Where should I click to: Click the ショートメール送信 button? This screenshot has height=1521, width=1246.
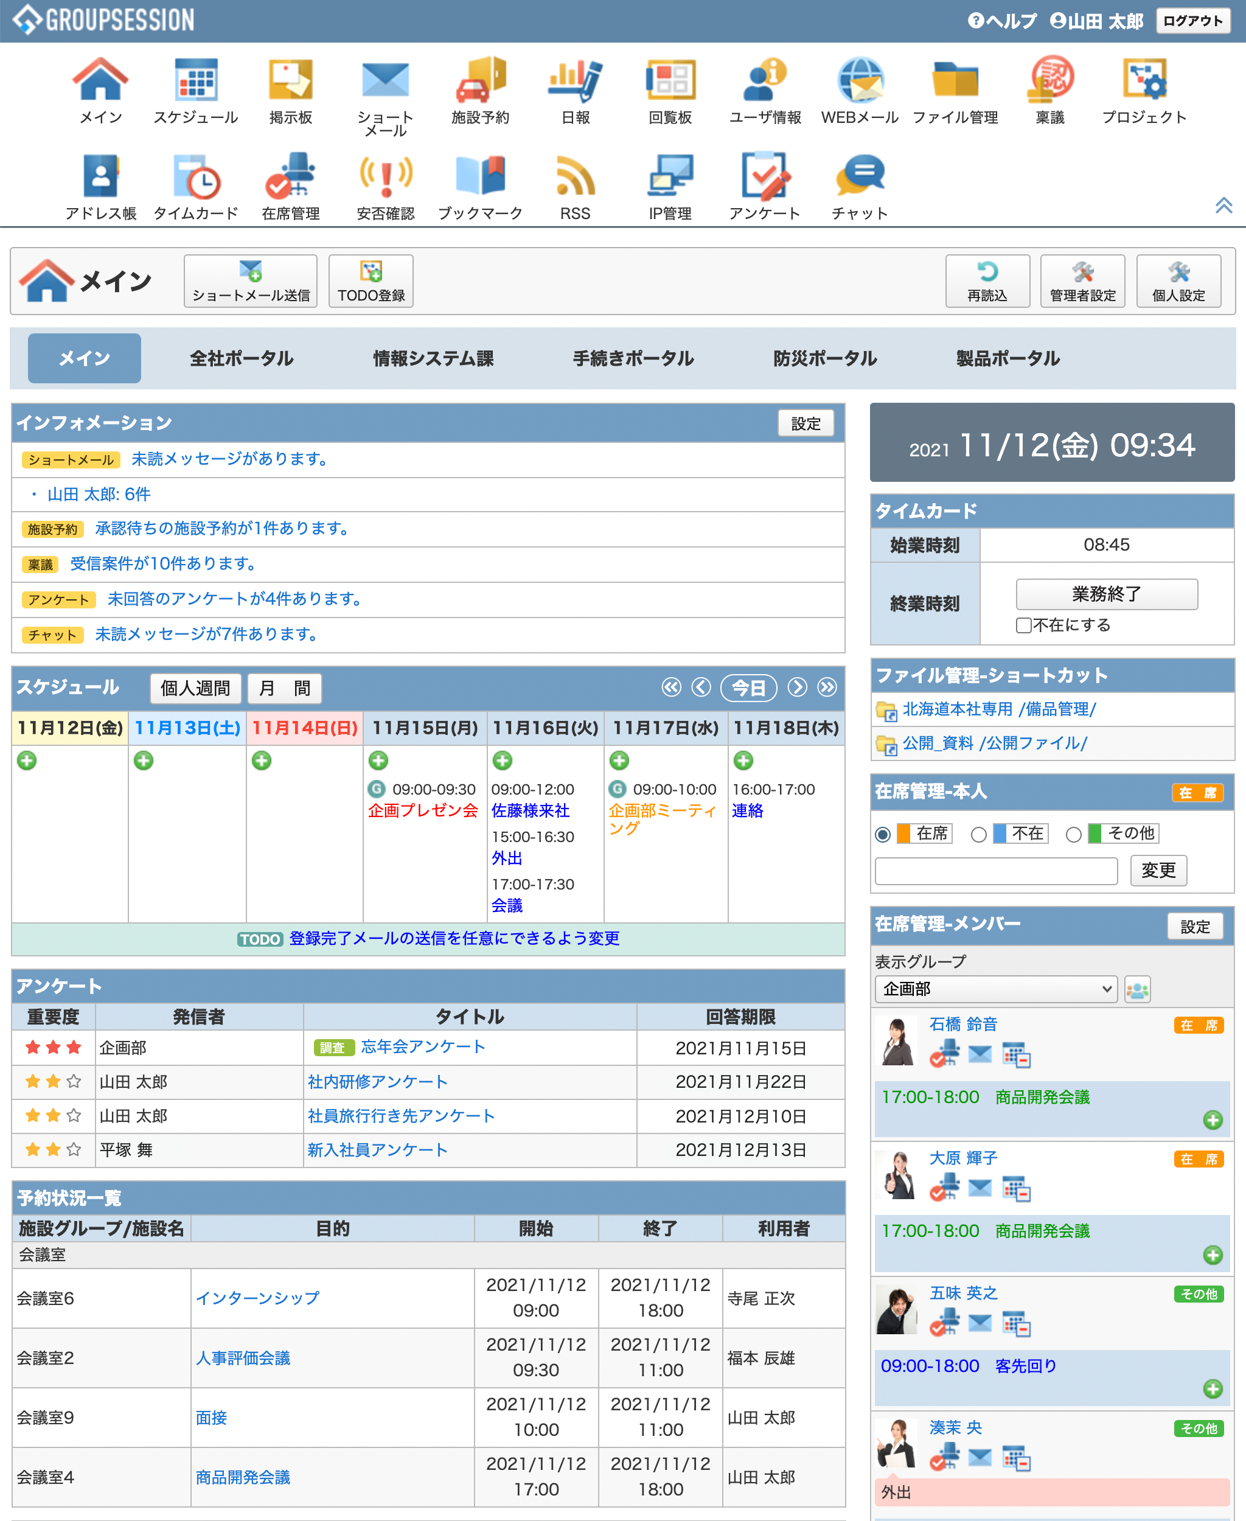pos(251,281)
